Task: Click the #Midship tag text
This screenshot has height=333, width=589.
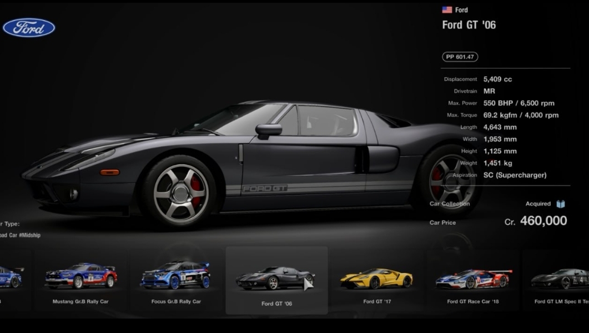Action: (29, 235)
